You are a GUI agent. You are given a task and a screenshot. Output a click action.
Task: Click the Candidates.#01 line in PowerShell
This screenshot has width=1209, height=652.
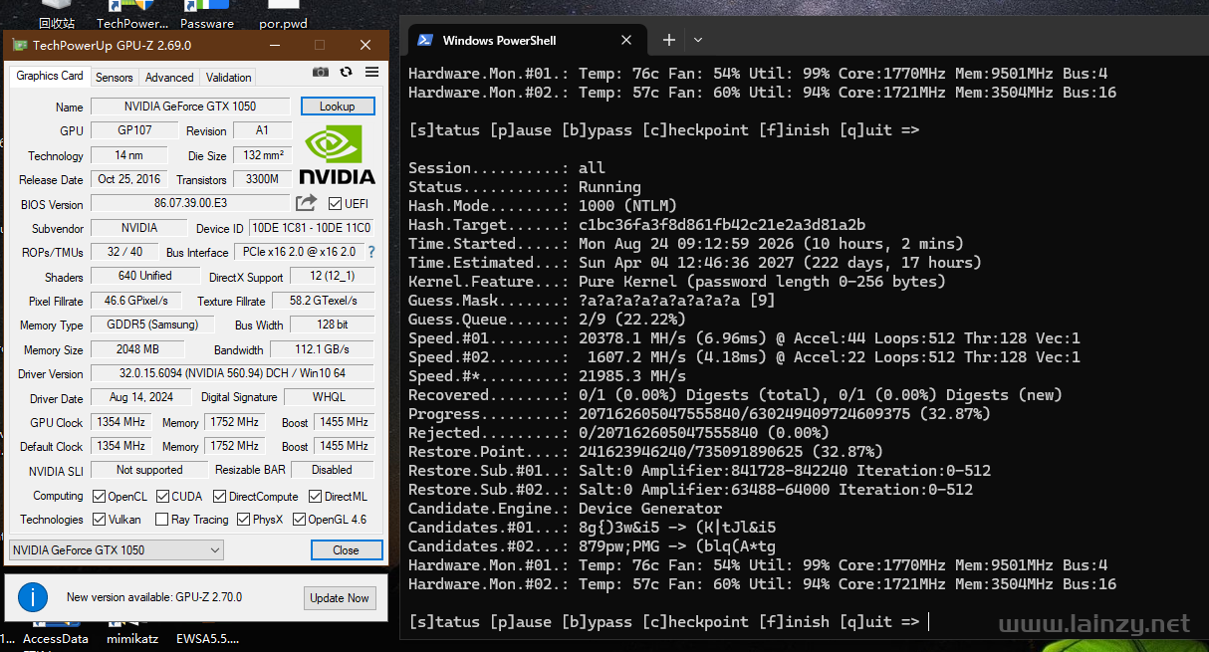point(592,528)
